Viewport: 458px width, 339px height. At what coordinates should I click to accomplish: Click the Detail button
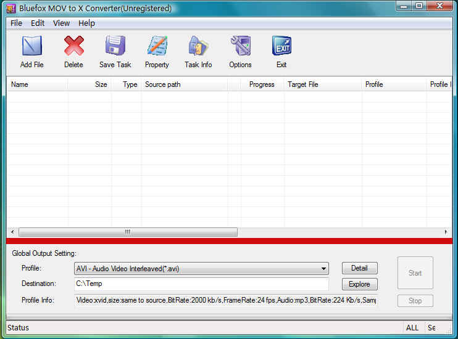(360, 268)
